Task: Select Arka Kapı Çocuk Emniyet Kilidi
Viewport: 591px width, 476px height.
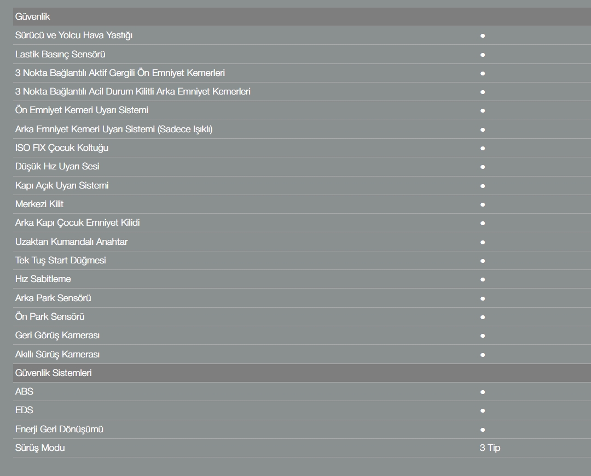Action: click(x=77, y=223)
